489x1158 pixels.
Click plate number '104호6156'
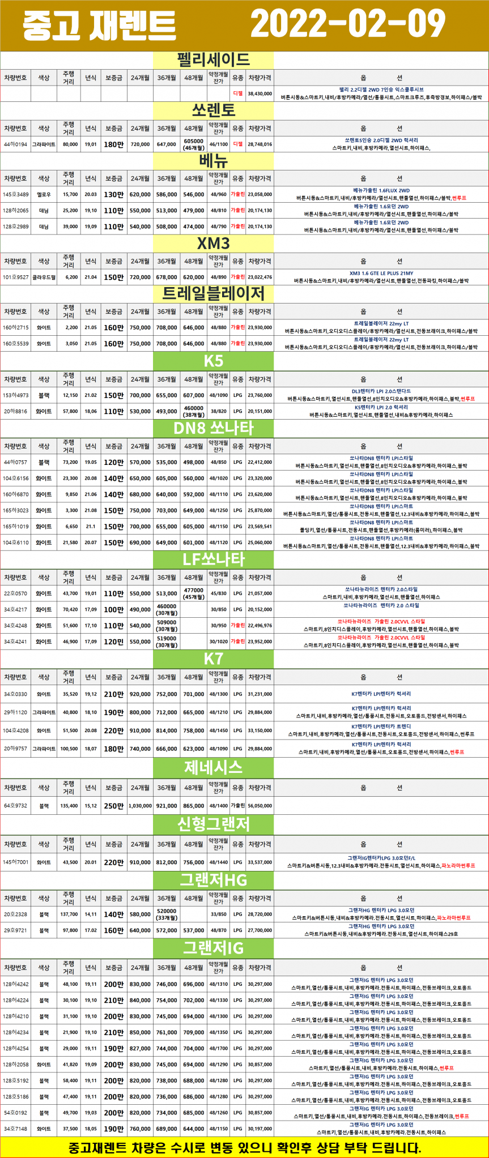[15, 478]
